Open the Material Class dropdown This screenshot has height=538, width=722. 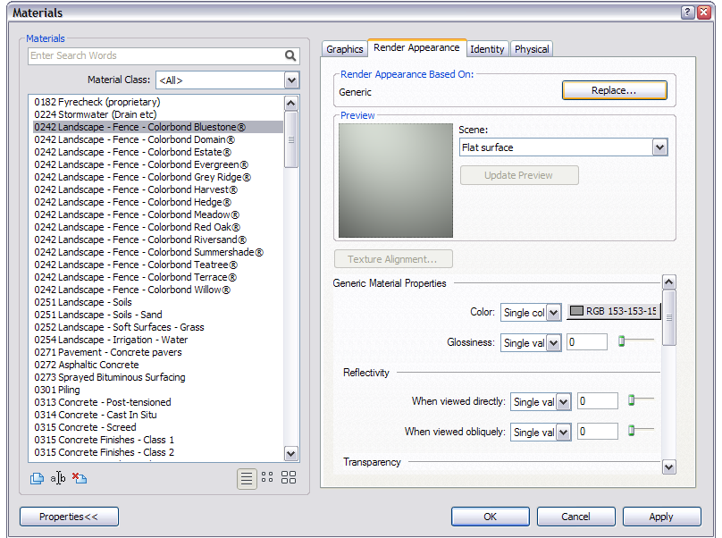[290, 80]
